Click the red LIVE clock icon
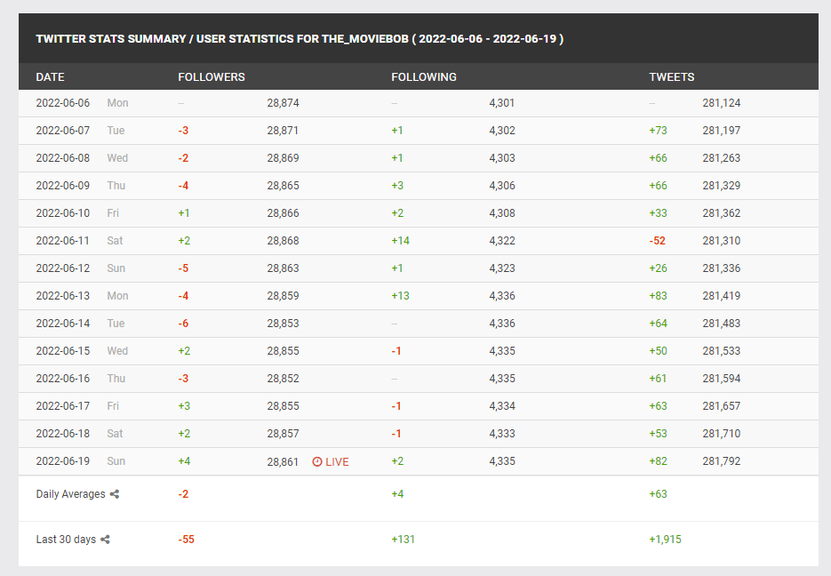The height and width of the screenshot is (576, 831). [x=317, y=461]
